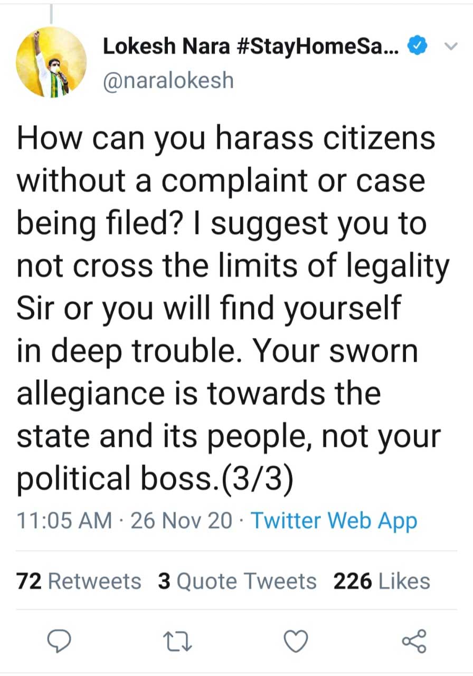473x676 pixels.
Task: Show the 226 Likes list
Action: tap(381, 580)
